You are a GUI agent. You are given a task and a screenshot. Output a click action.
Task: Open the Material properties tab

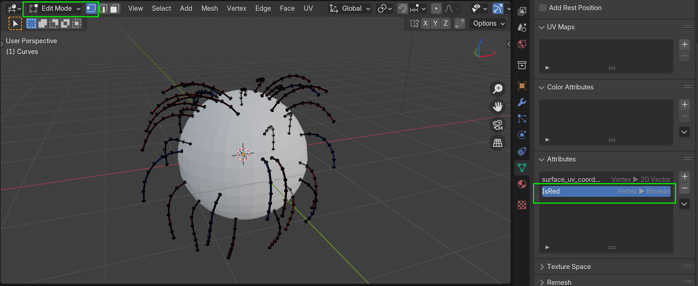[522, 184]
